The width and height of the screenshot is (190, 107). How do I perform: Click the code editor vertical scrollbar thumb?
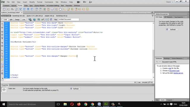pos(153,61)
